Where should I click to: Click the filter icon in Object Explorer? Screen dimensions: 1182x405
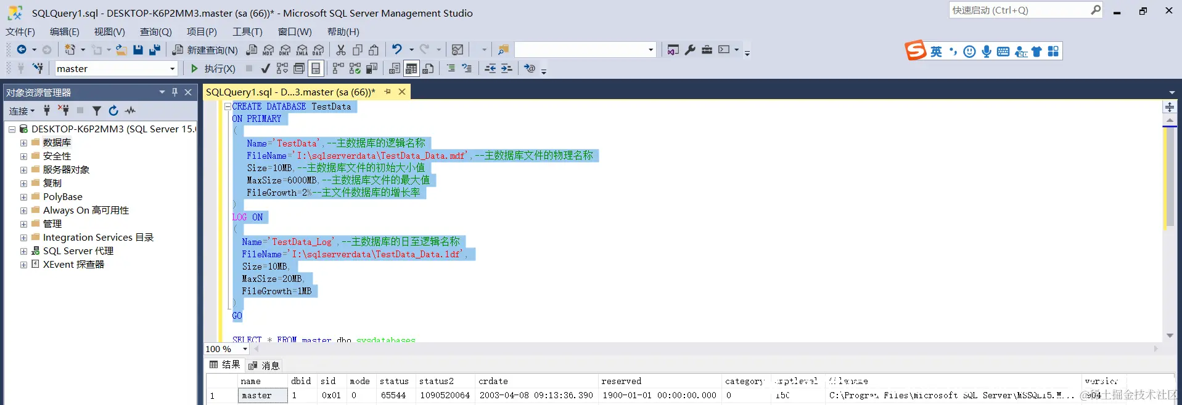pyautogui.click(x=97, y=111)
